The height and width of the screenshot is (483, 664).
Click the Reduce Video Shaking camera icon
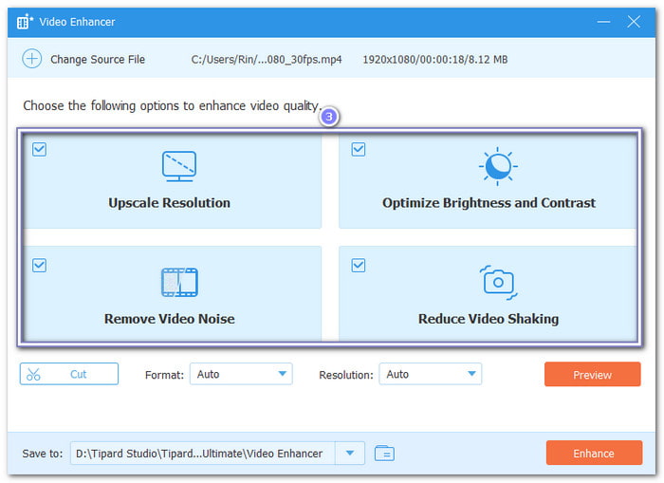click(498, 282)
